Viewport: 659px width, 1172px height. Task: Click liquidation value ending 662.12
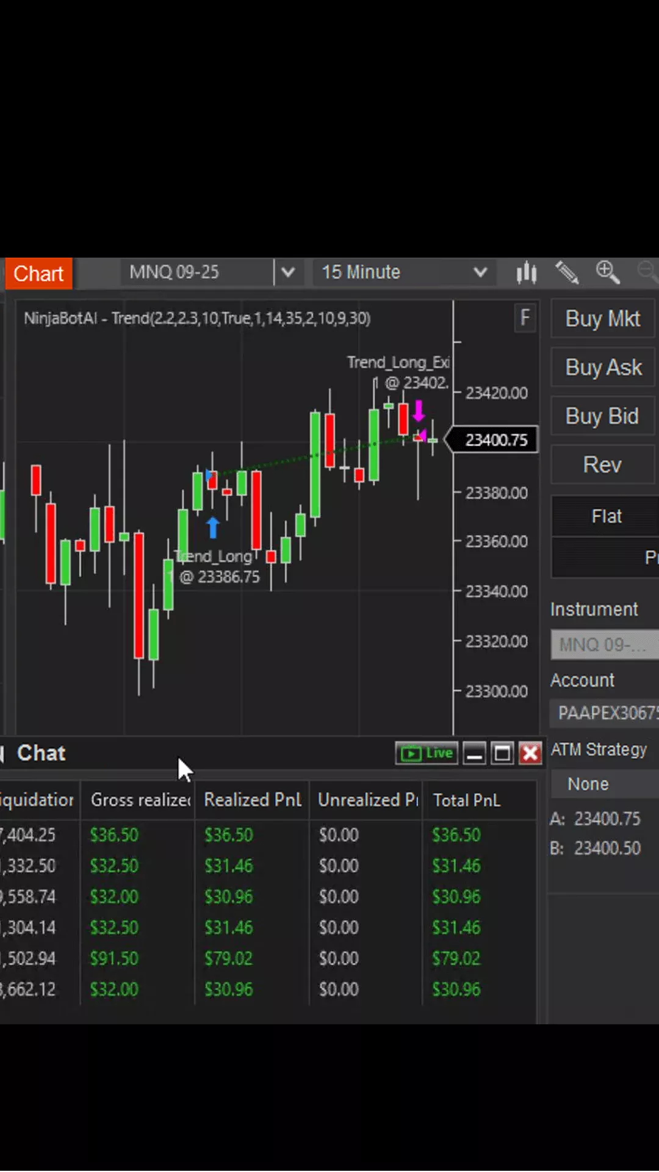28,989
